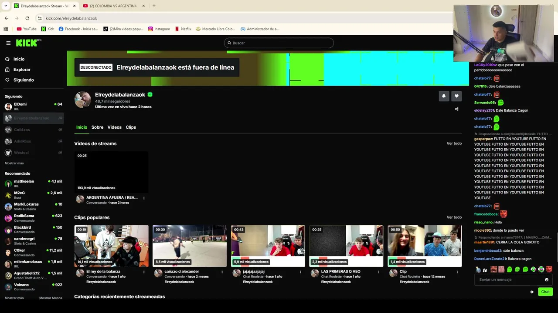Screen dimensions: 558x313
Task: Switch to the Videos tab
Action: 114,127
